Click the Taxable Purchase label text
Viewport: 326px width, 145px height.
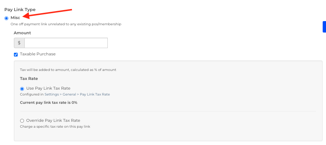38,54
